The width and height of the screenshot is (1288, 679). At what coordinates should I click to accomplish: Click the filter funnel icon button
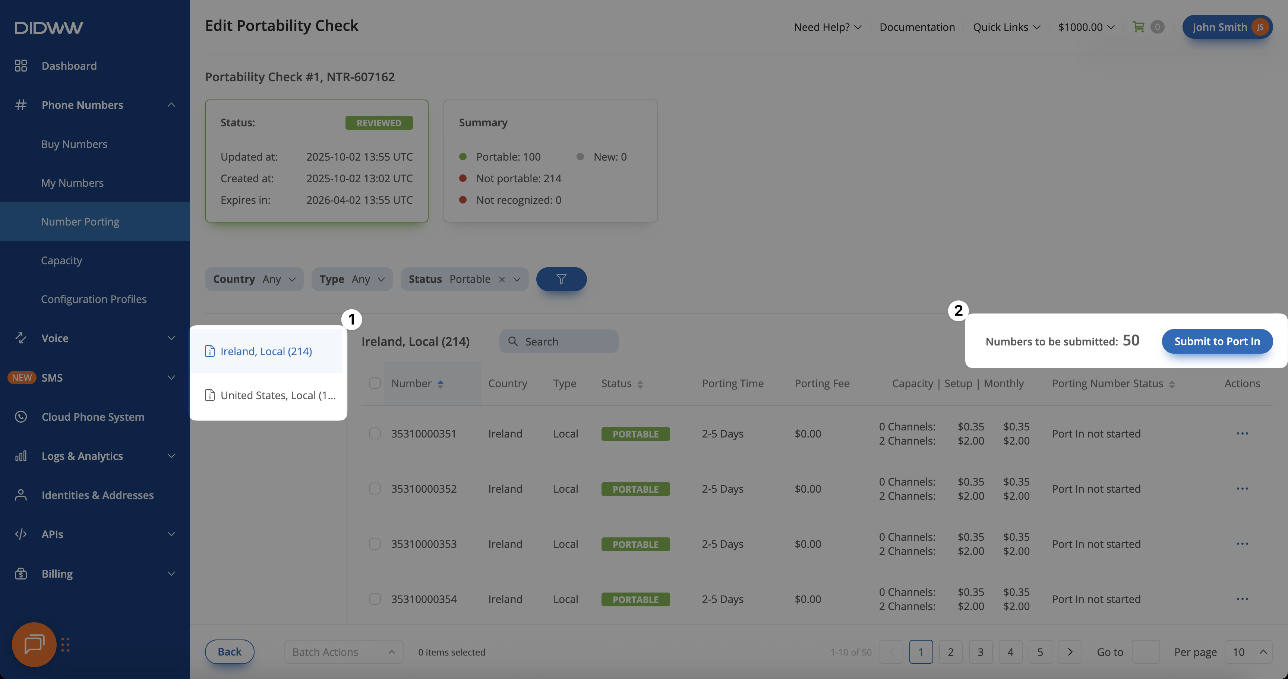click(561, 279)
